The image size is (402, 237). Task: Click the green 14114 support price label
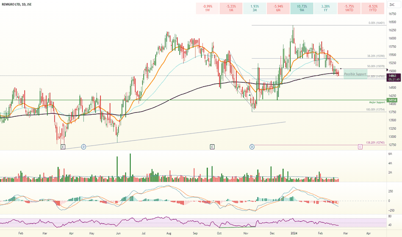(393, 100)
